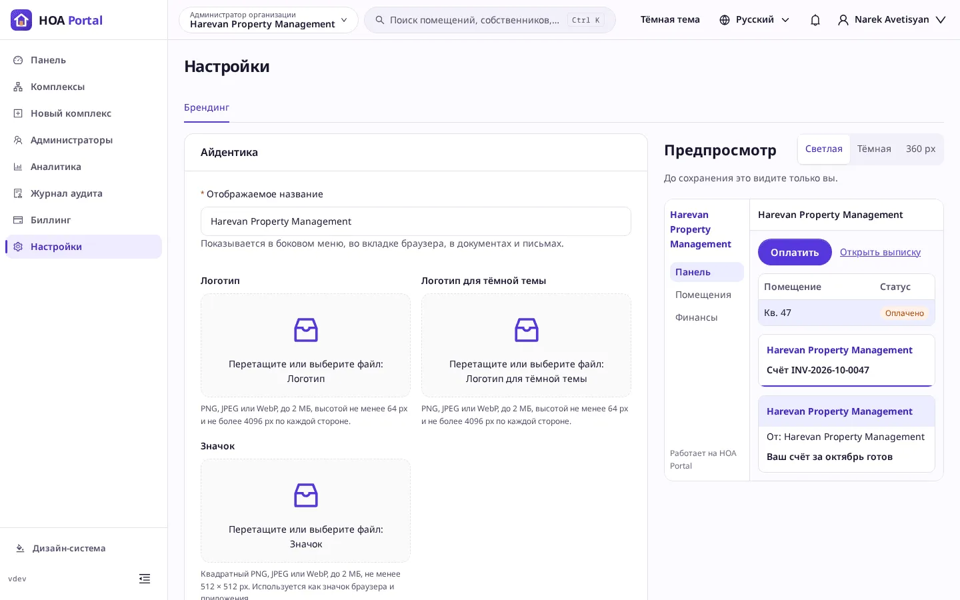Open Биллинг from the sidebar
The height and width of the screenshot is (600, 960).
coord(84,220)
